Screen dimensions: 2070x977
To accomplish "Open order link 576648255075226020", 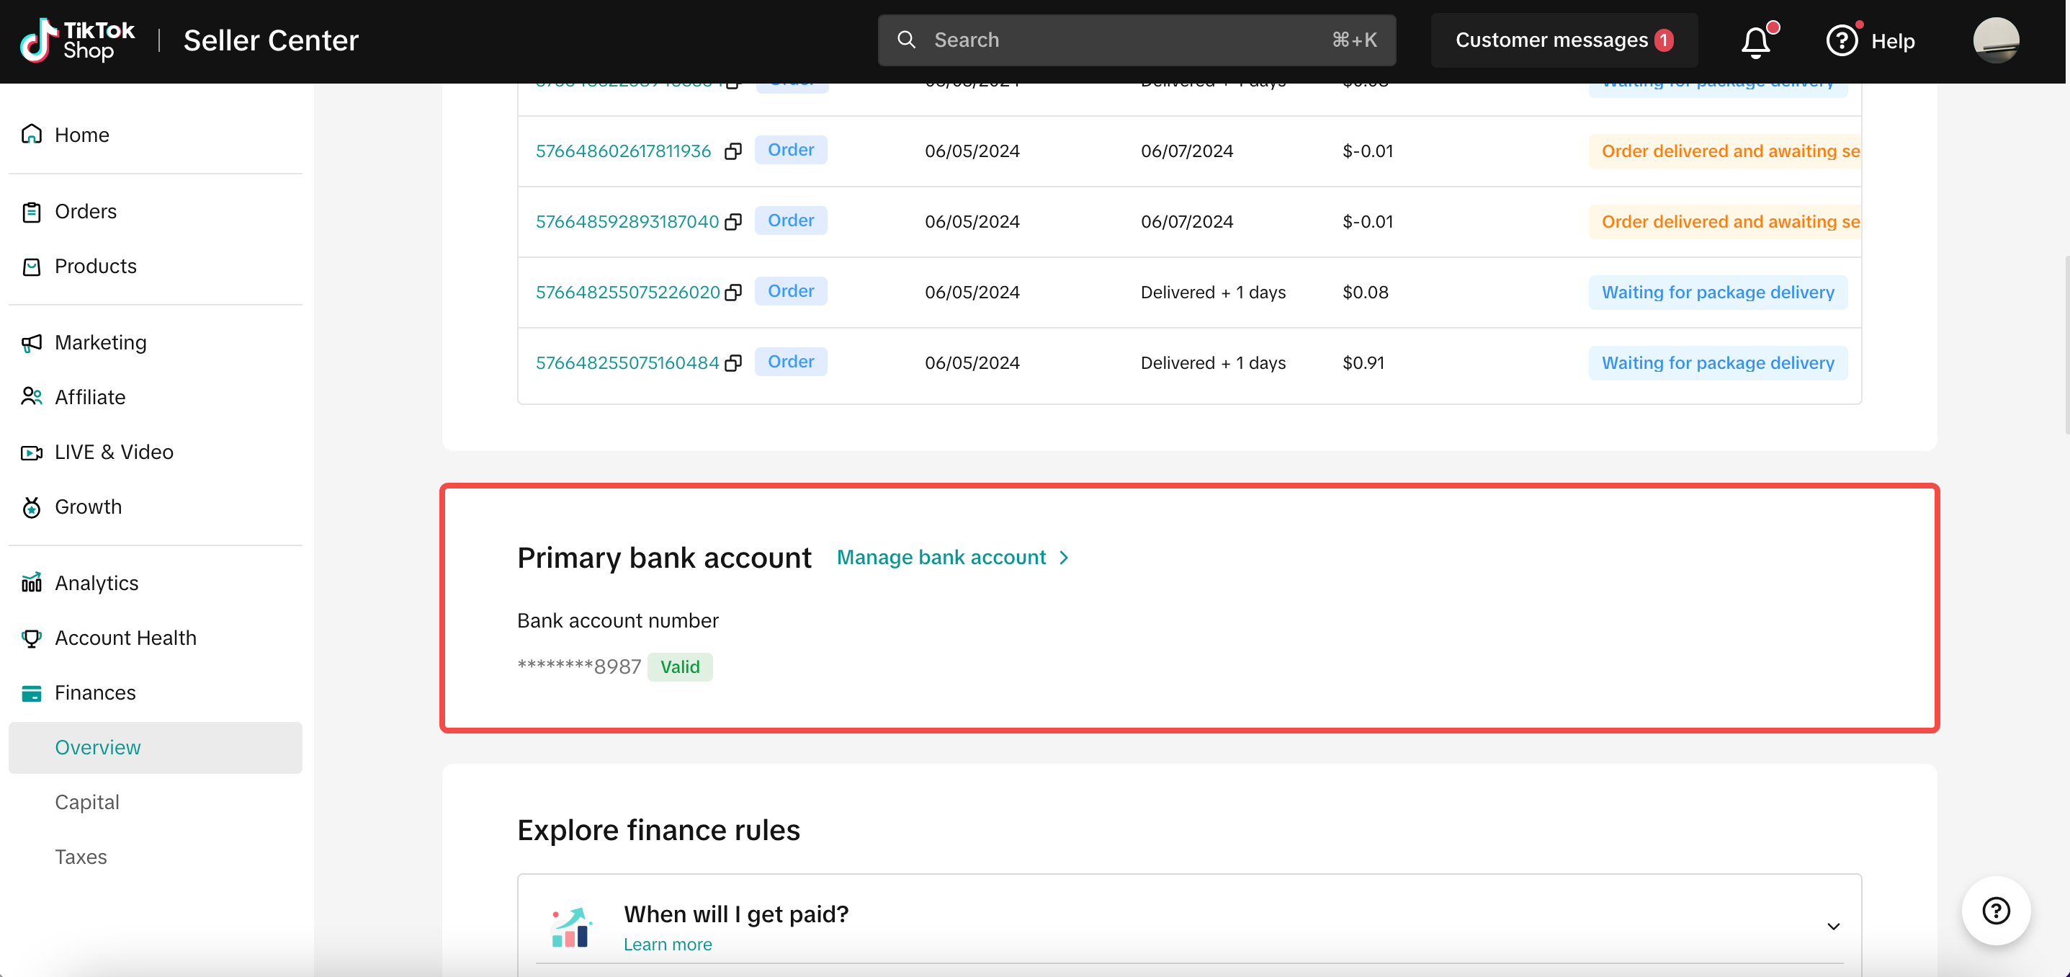I will pyautogui.click(x=627, y=293).
